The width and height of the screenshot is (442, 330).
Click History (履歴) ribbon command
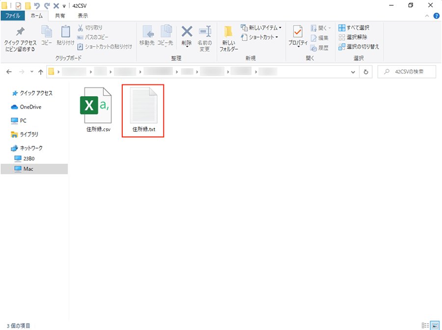pyautogui.click(x=320, y=48)
